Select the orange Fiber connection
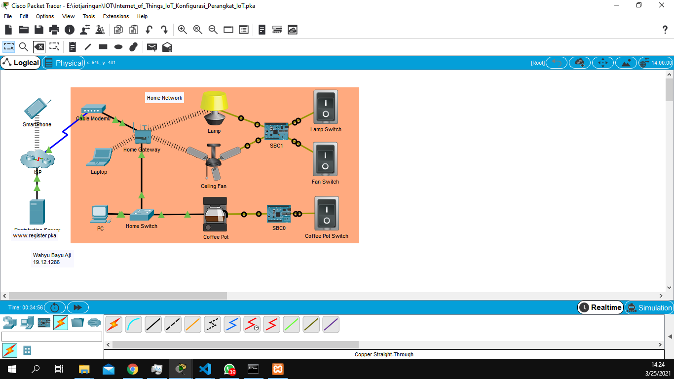This screenshot has width=674, height=379. point(192,324)
